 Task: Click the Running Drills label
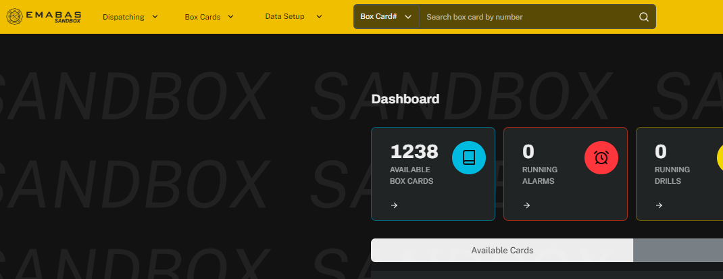(672, 175)
